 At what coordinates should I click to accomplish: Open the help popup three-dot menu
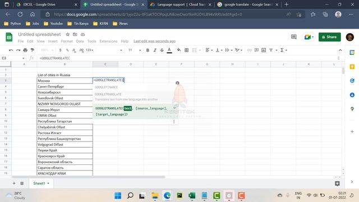click(174, 122)
